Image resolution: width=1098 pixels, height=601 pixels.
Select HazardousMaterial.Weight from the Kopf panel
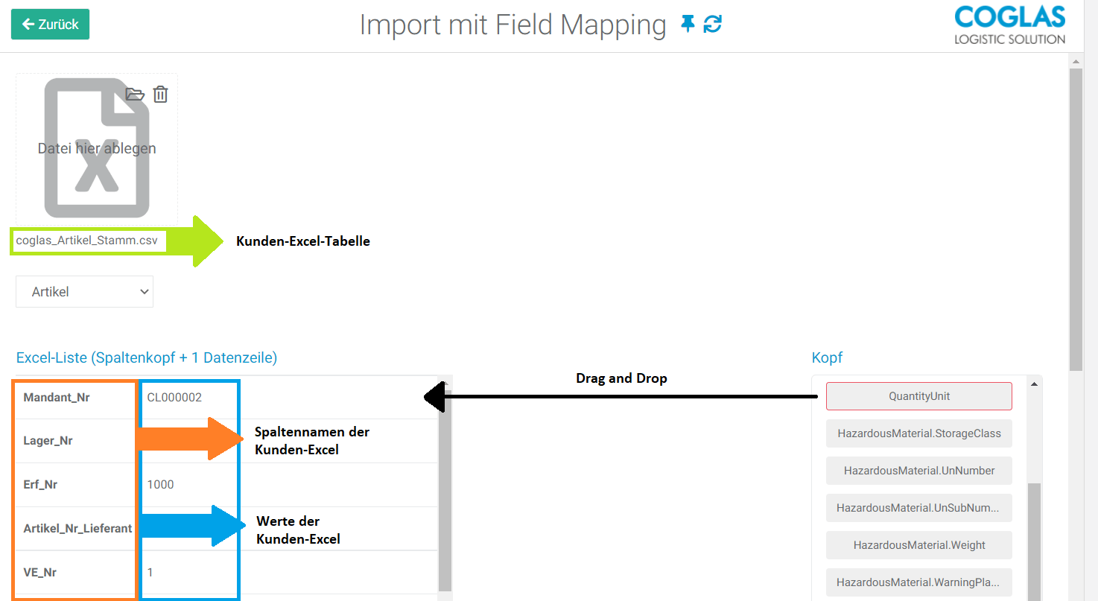(918, 544)
